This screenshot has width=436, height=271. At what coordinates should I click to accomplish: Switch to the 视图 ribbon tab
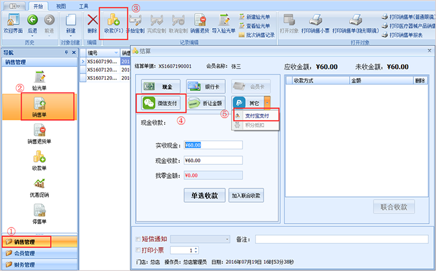(61, 6)
